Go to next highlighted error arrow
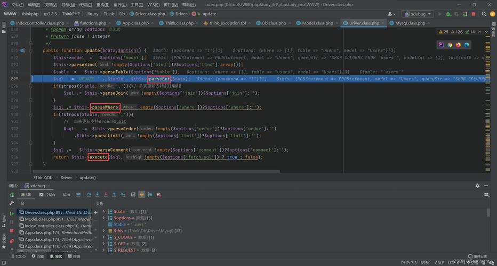This screenshot has height=266, width=497. [x=486, y=32]
